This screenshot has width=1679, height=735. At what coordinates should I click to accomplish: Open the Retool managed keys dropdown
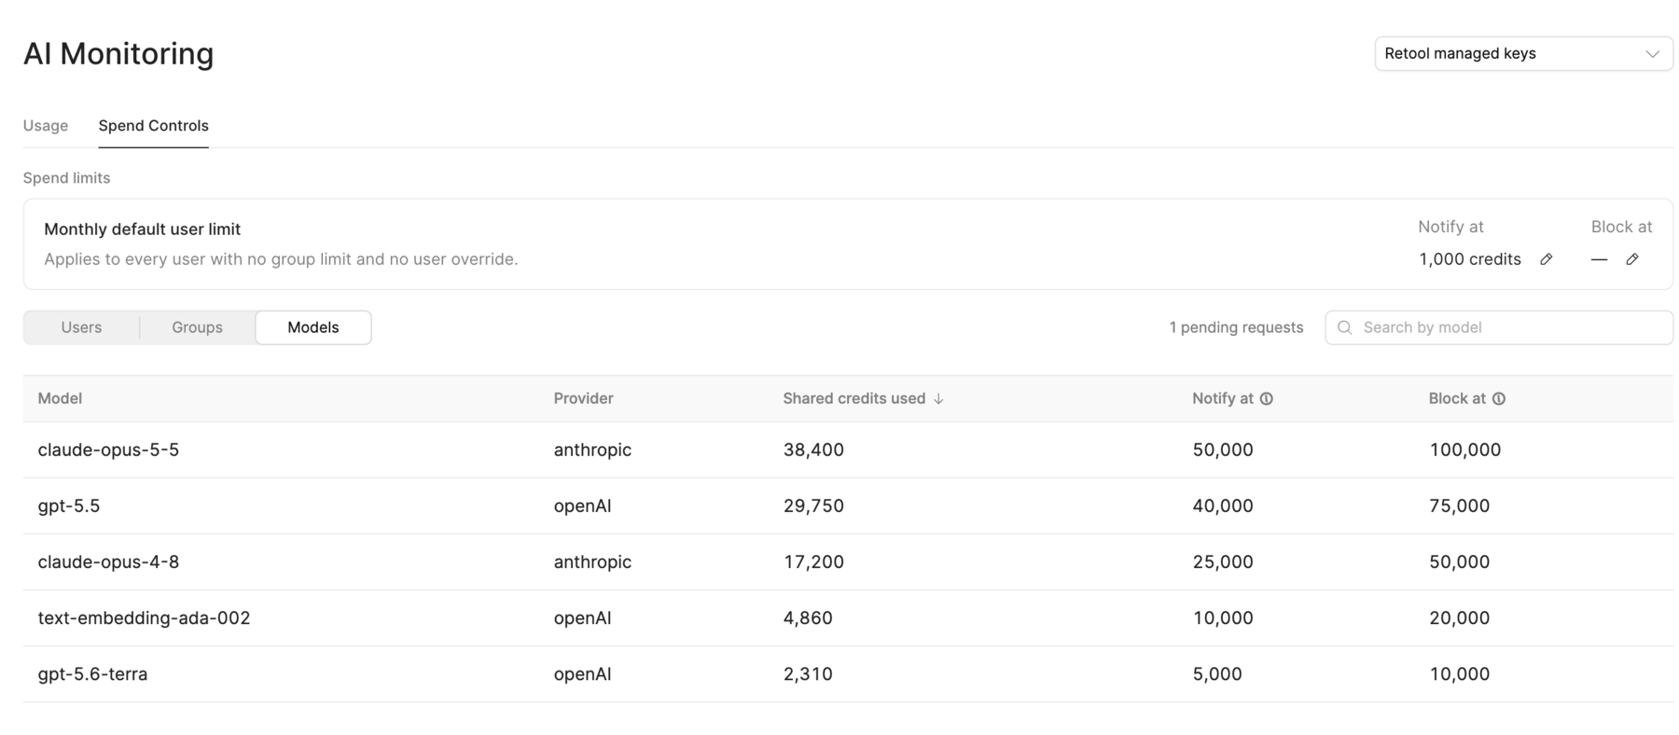click(x=1523, y=53)
